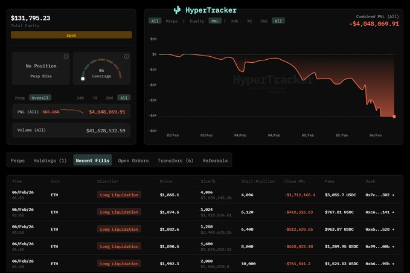Set stats panel range to 7d

point(95,98)
